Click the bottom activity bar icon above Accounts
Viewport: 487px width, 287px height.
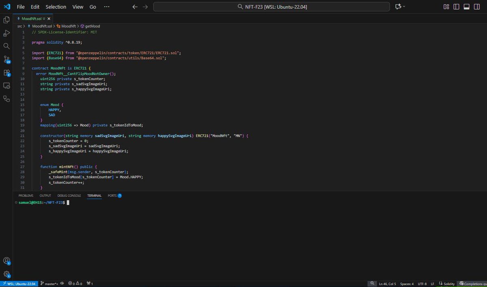pyautogui.click(x=6, y=99)
